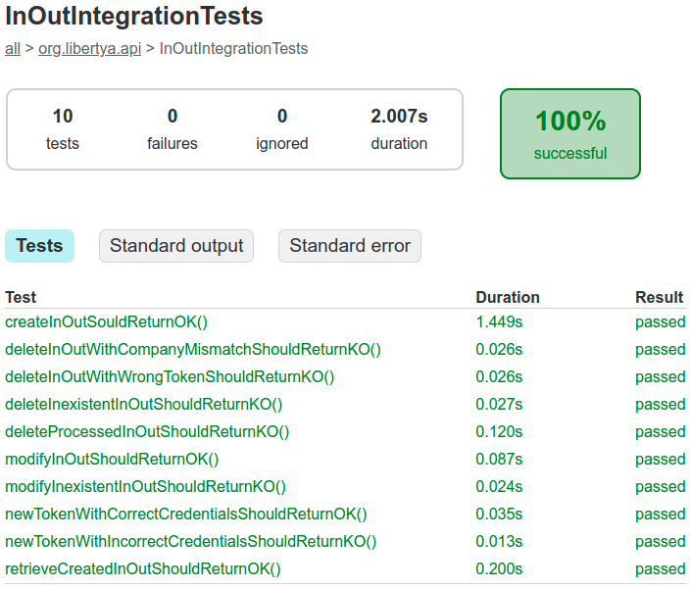This screenshot has width=691, height=590.
Task: Click the 0.035s duration value
Action: point(499,514)
